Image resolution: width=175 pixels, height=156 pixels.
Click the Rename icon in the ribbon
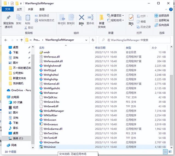[91, 19]
